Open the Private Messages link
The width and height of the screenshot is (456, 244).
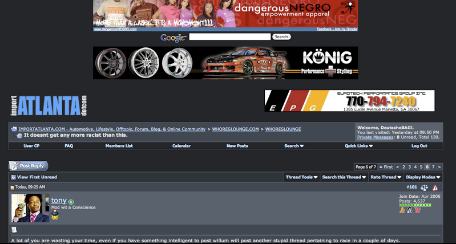click(x=376, y=137)
